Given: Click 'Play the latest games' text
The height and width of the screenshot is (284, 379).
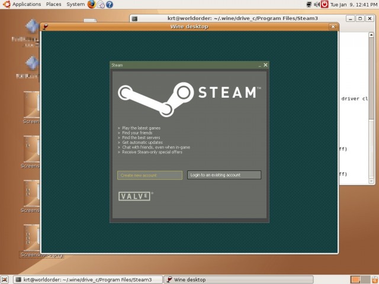Looking at the screenshot, I should [x=141, y=128].
